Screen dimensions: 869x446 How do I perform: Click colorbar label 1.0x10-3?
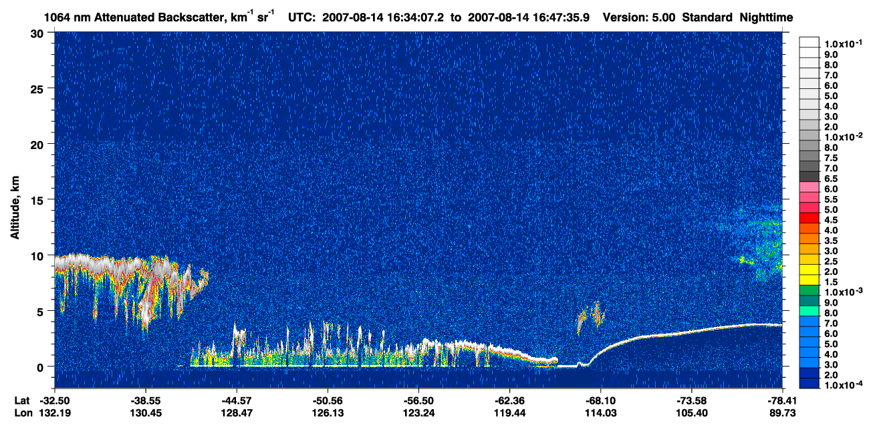coord(842,292)
